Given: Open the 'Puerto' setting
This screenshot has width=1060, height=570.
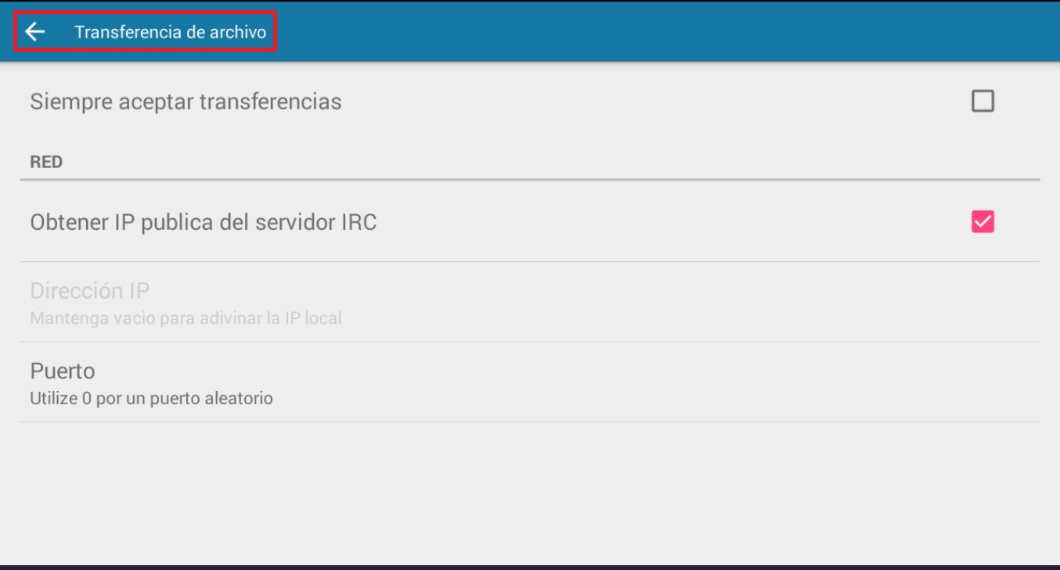Looking at the screenshot, I should [x=63, y=370].
